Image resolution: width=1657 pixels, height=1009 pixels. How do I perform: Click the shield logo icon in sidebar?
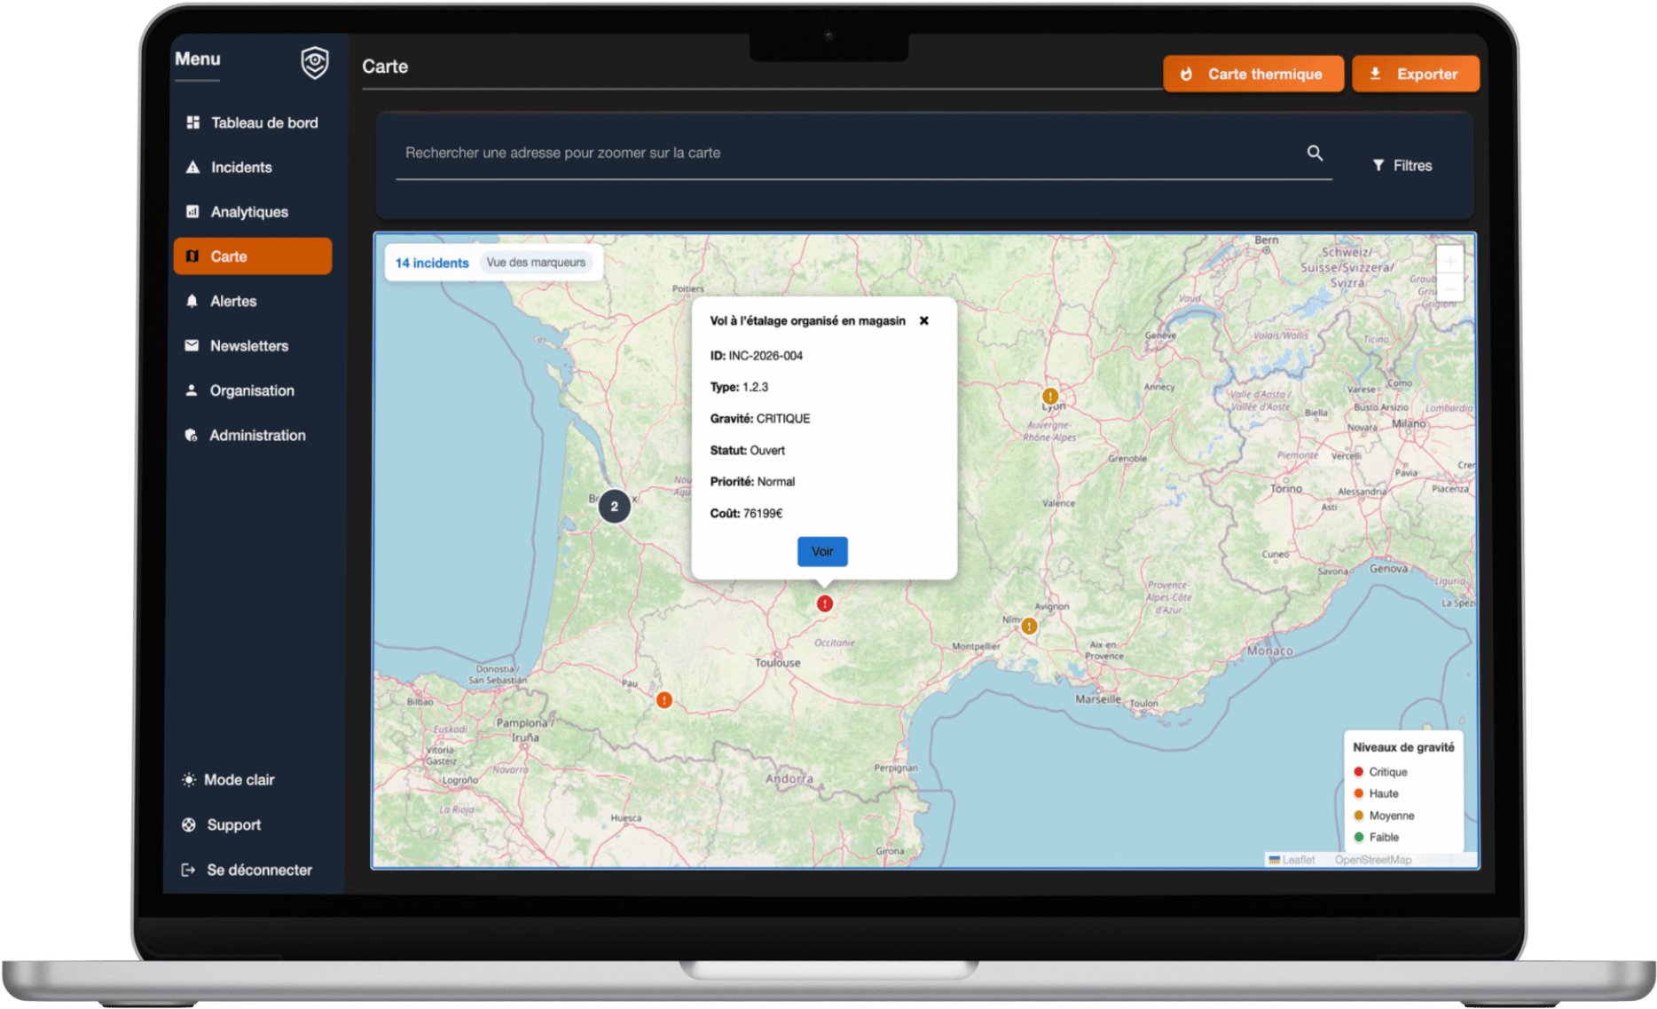[x=314, y=63]
